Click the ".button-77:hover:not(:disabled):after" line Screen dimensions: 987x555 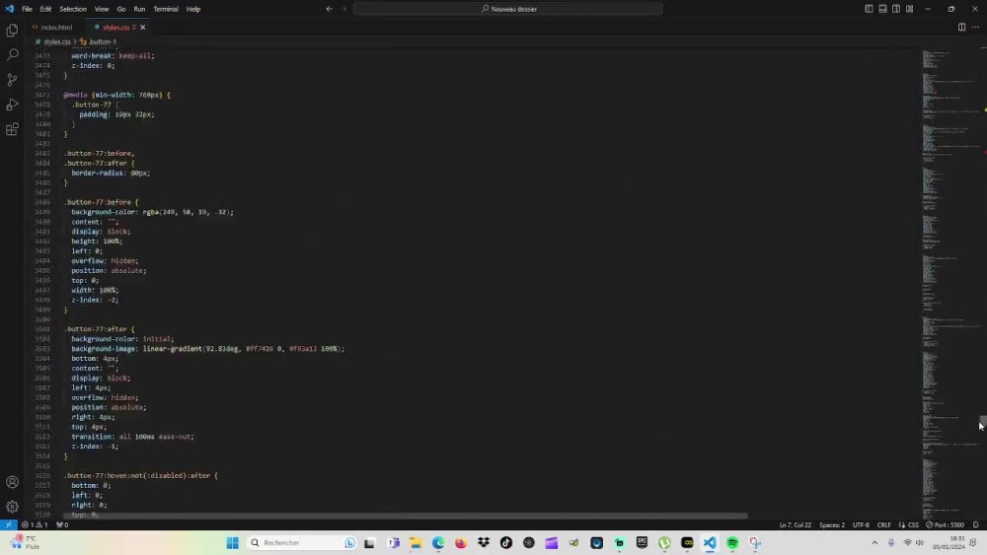tap(140, 476)
